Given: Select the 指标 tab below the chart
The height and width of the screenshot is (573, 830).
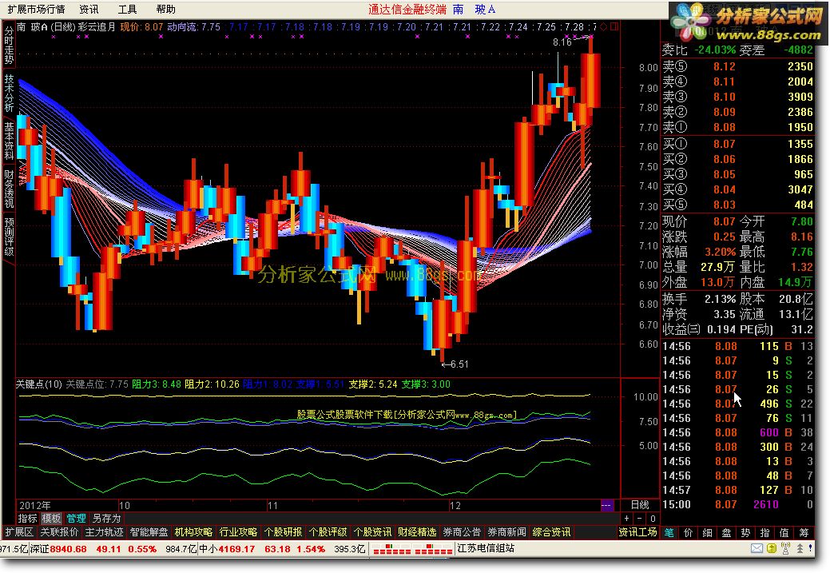Looking at the screenshot, I should point(27,519).
